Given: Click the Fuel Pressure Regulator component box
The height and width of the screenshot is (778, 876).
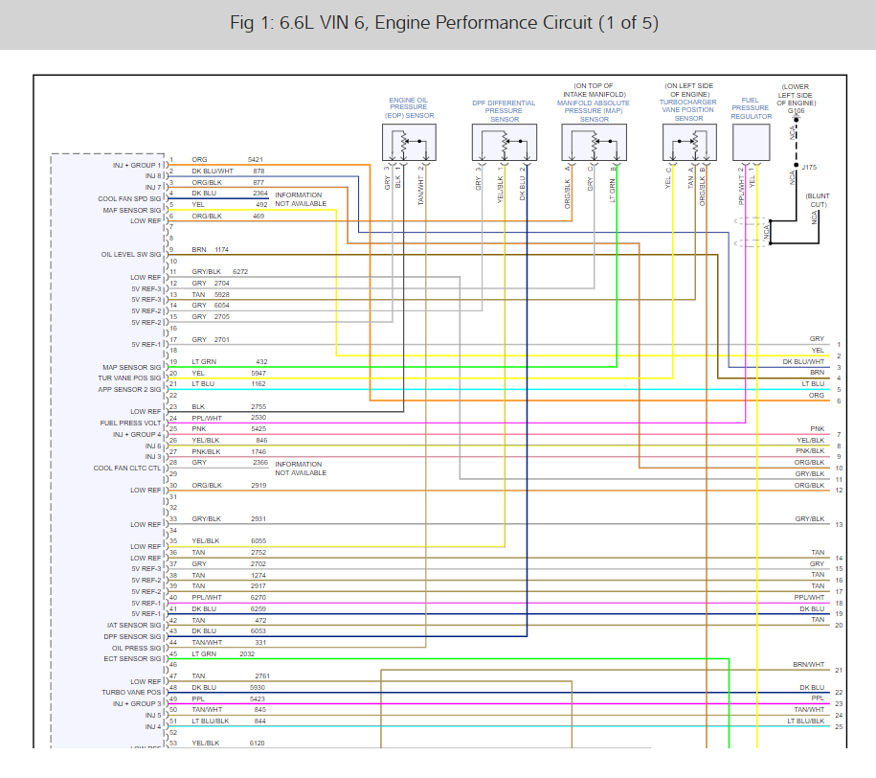Looking at the screenshot, I should (x=751, y=143).
